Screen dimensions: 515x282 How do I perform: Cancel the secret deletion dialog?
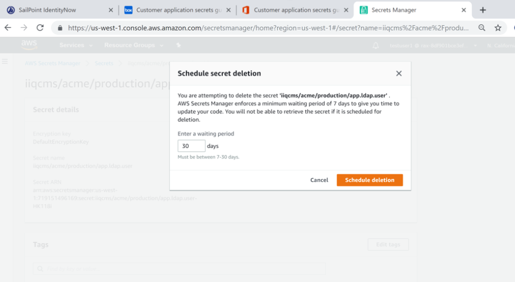tap(319, 180)
